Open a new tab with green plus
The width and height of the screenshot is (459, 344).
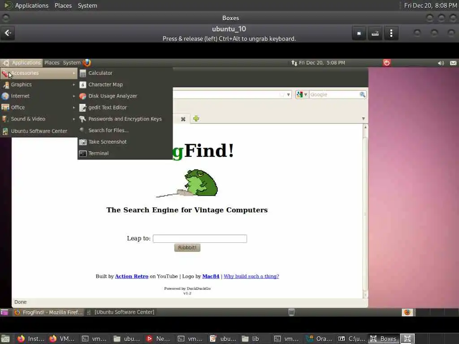click(x=196, y=118)
